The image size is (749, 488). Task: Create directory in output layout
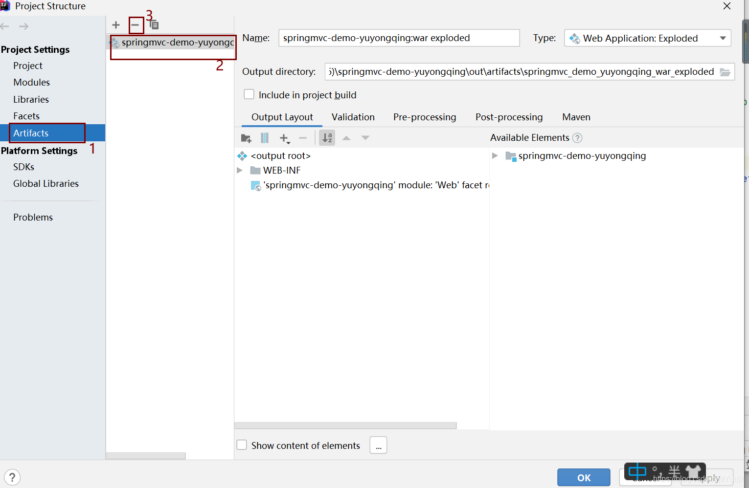pos(246,138)
